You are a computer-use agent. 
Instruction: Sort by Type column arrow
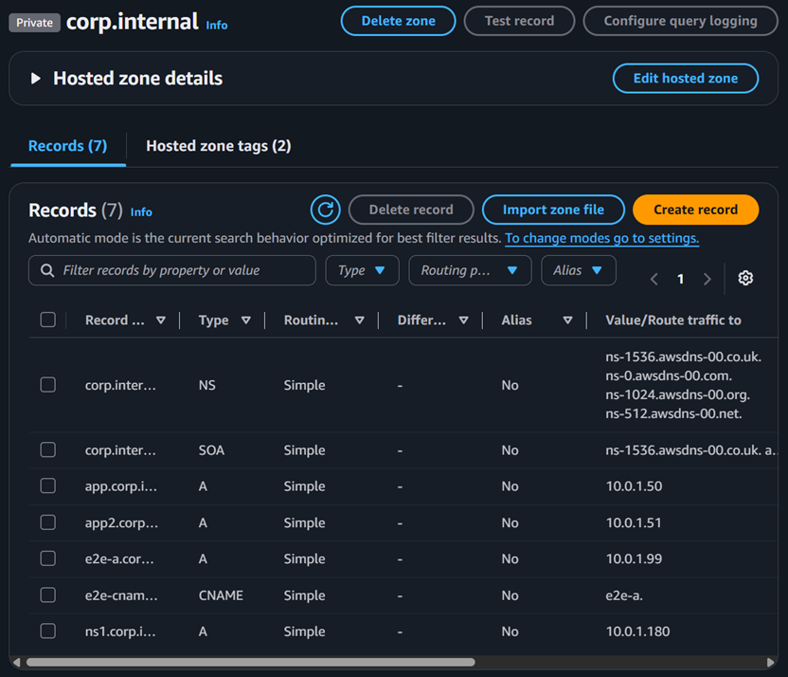245,320
